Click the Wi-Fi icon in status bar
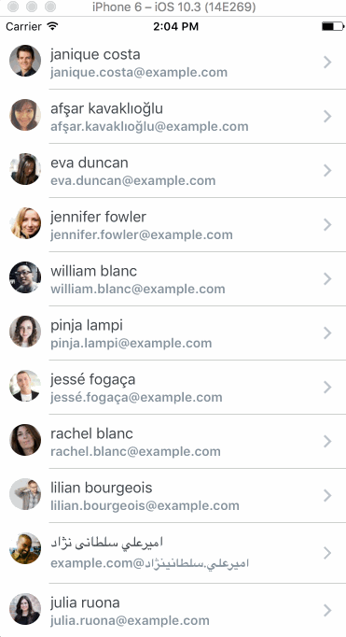 point(52,26)
